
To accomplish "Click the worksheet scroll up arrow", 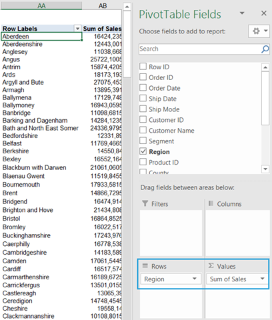I will coord(127,7).
